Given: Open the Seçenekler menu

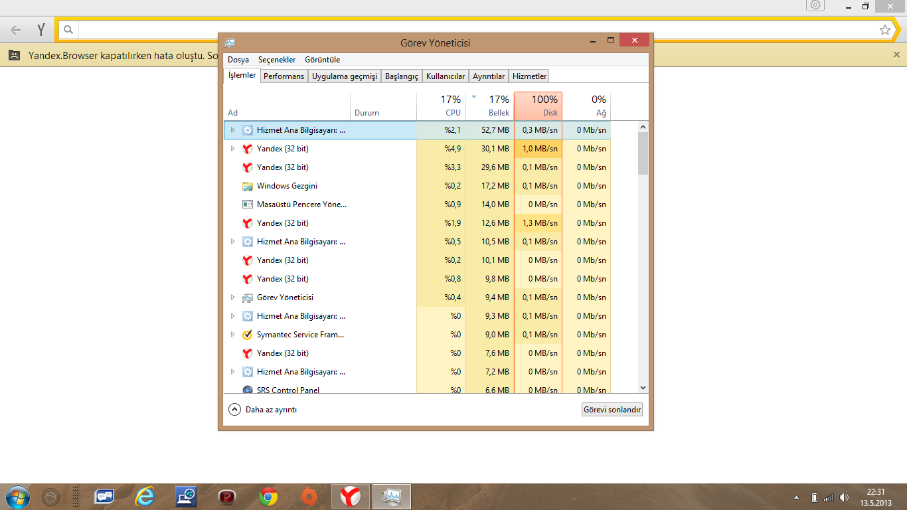Looking at the screenshot, I should tap(277, 60).
